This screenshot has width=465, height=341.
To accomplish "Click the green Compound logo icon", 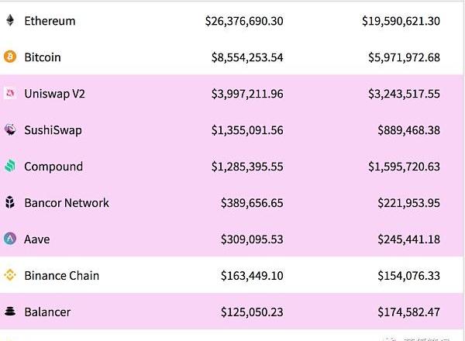I will pyautogui.click(x=10, y=166).
